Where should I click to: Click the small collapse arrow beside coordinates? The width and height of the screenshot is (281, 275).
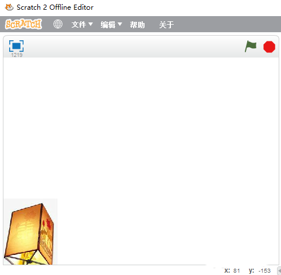279,271
